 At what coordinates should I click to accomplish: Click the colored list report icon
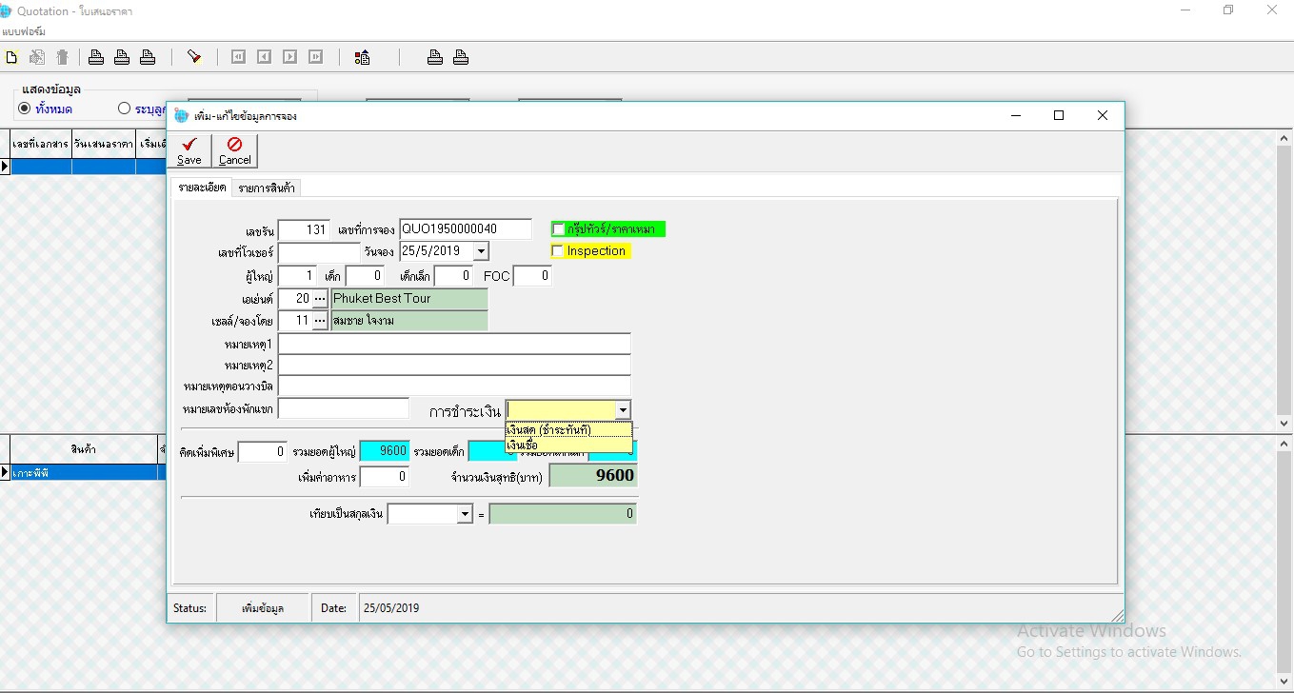click(362, 57)
